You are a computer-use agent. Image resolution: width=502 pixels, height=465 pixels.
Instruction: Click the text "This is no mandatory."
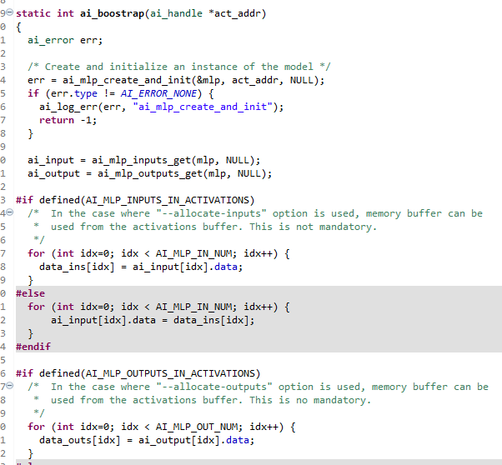tap(310, 400)
